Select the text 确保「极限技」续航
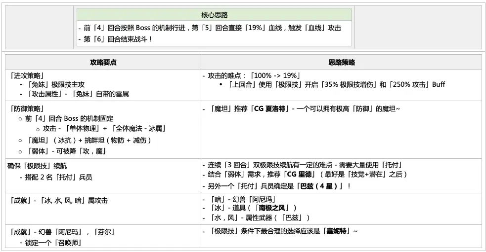Image resolution: width=486 pixels, height=252 pixels. (x=37, y=166)
